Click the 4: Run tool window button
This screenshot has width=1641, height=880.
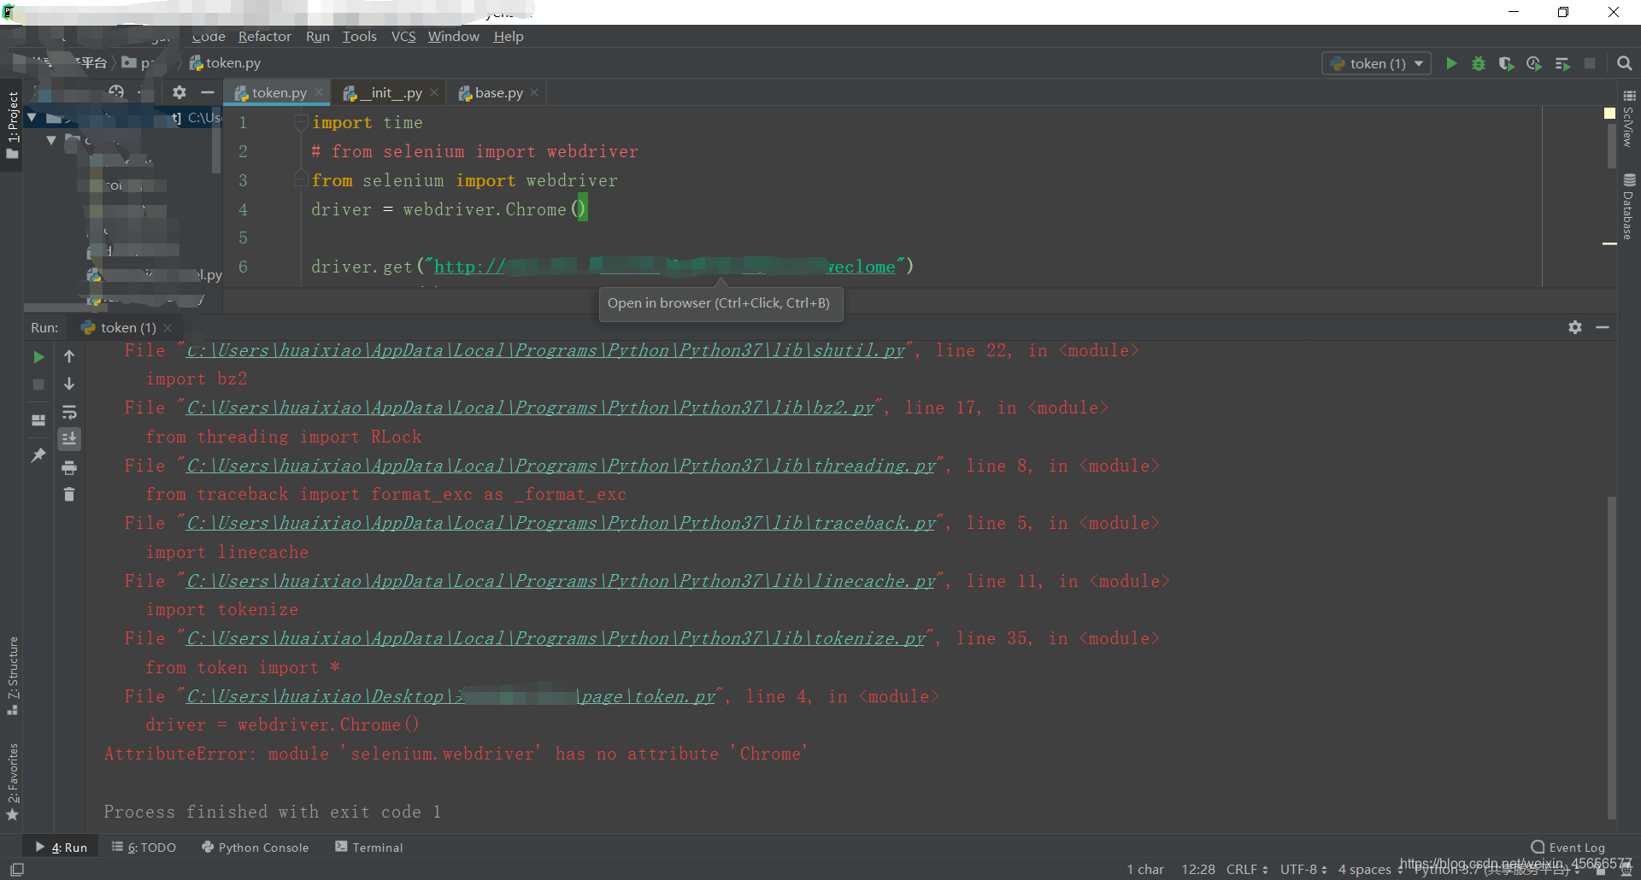coord(62,848)
